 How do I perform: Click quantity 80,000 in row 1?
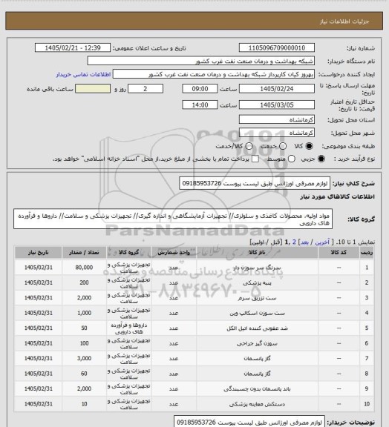pos(84,268)
